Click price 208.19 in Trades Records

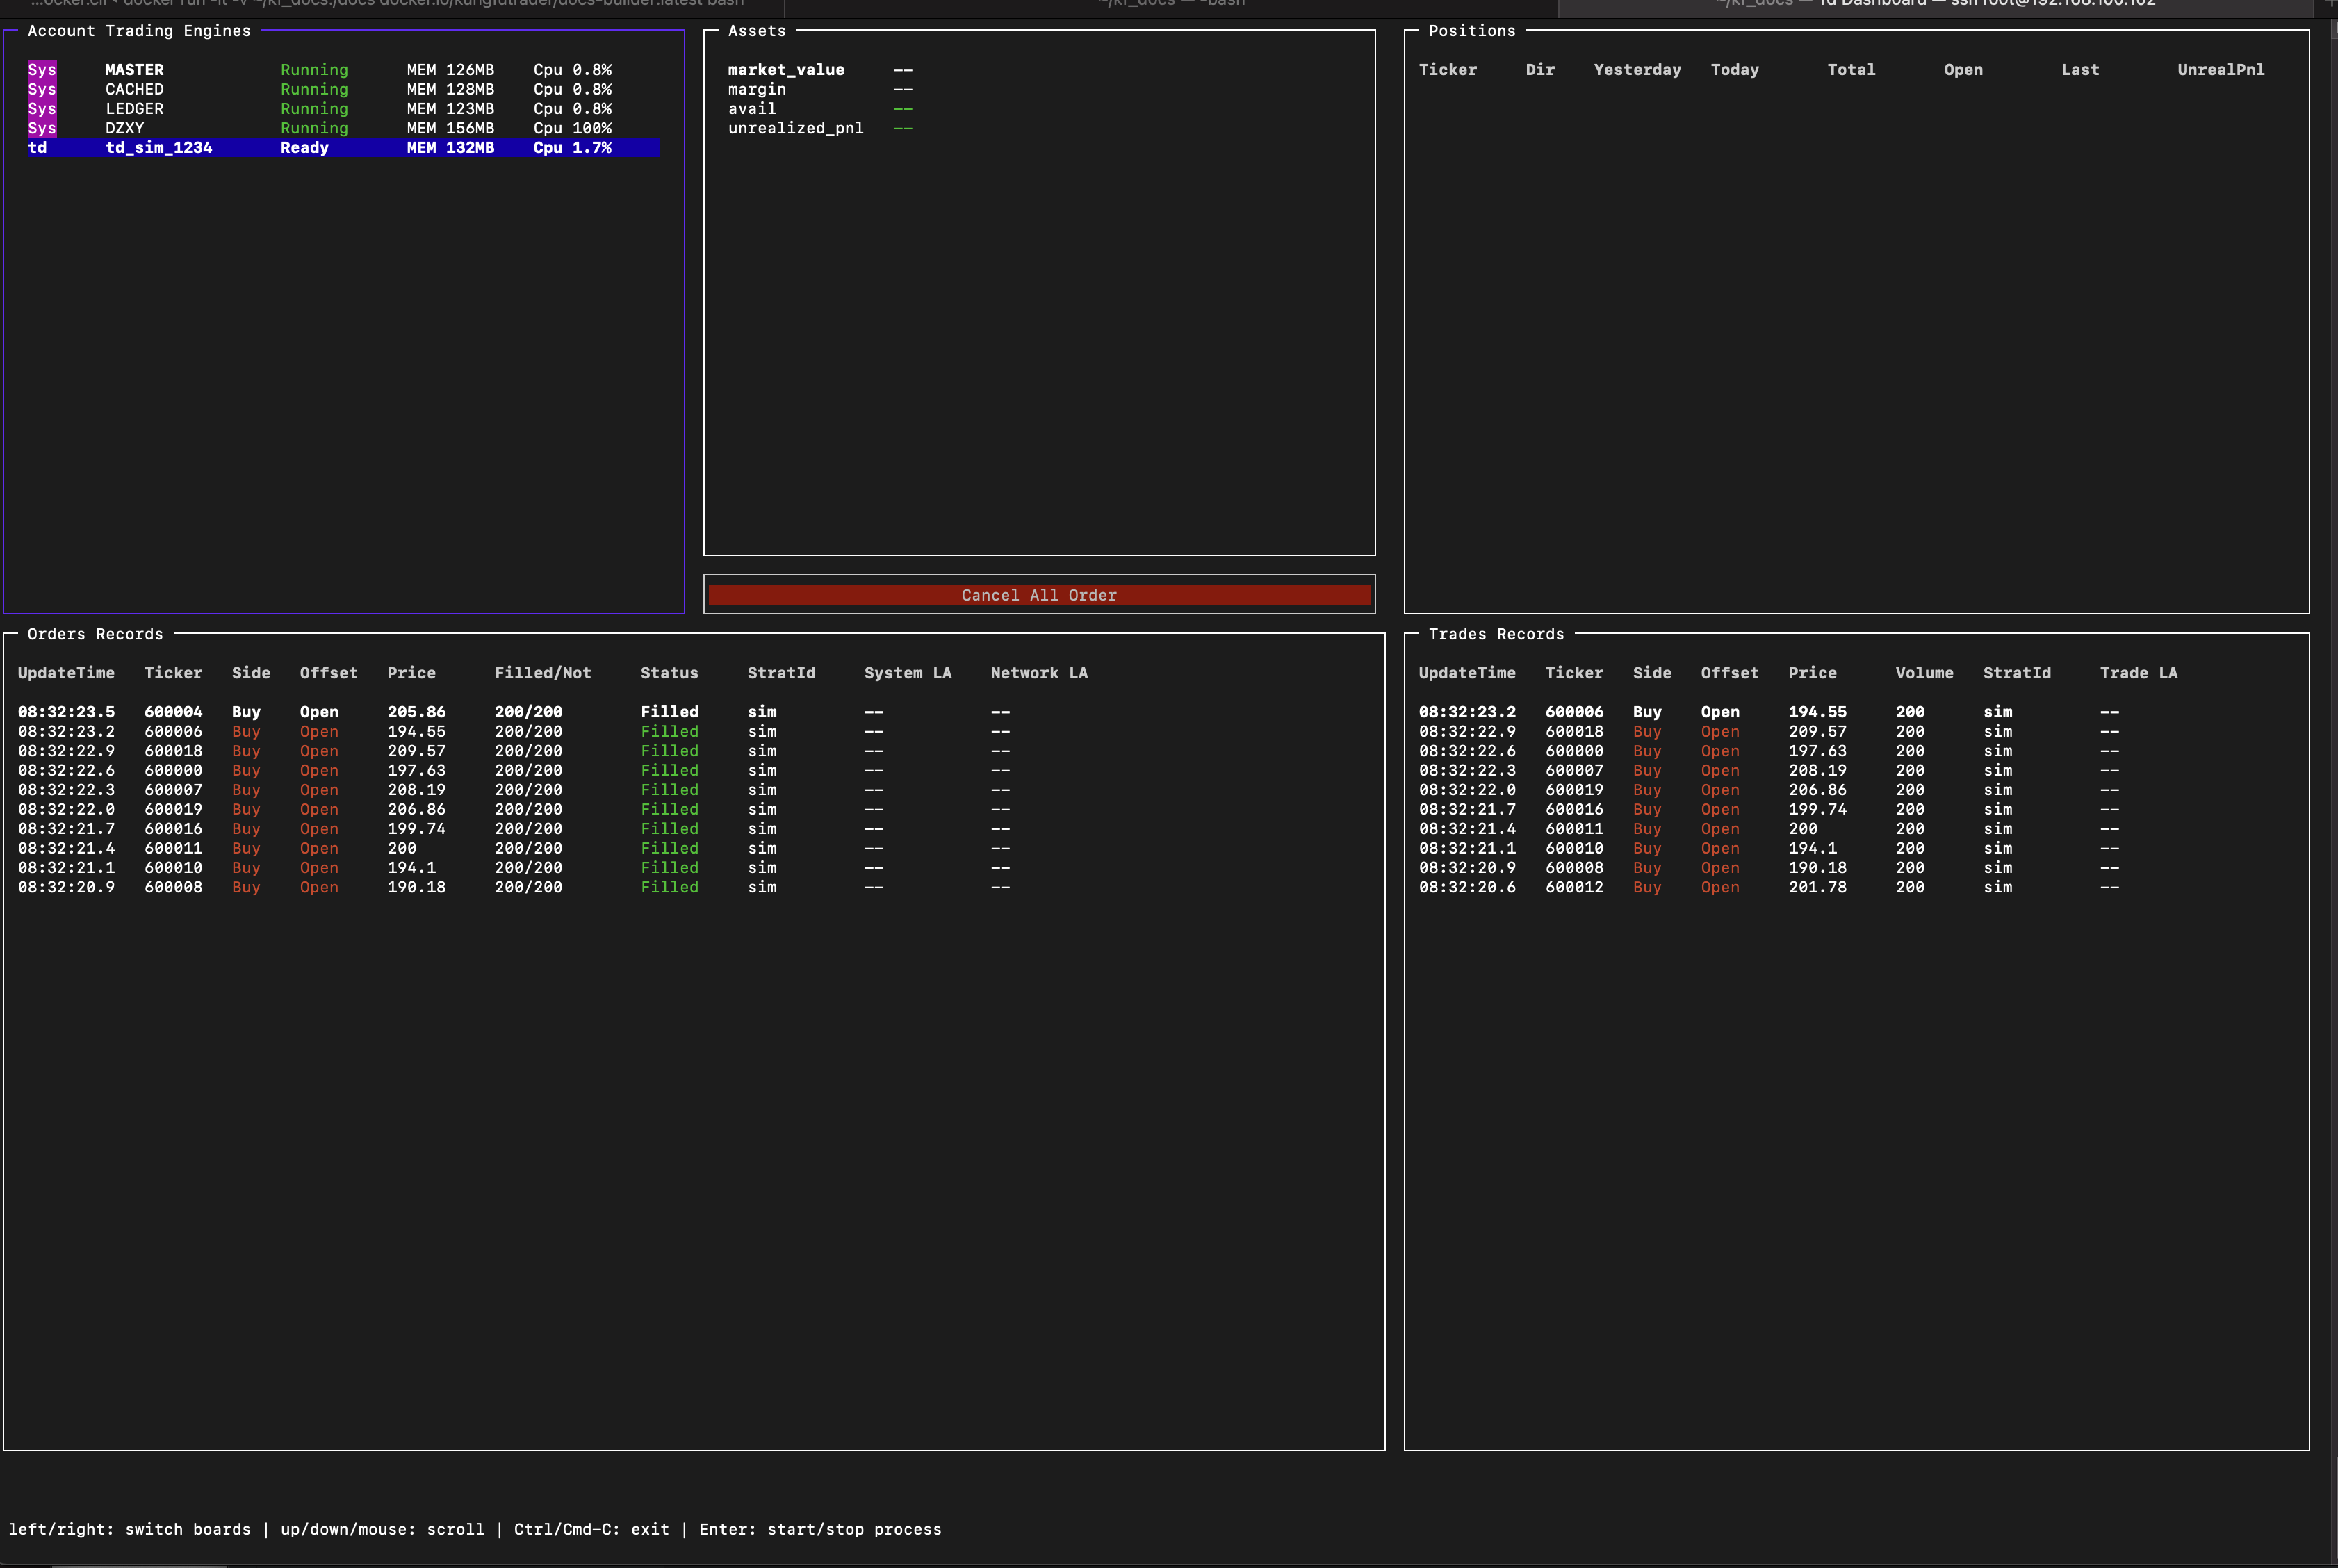click(x=1817, y=770)
